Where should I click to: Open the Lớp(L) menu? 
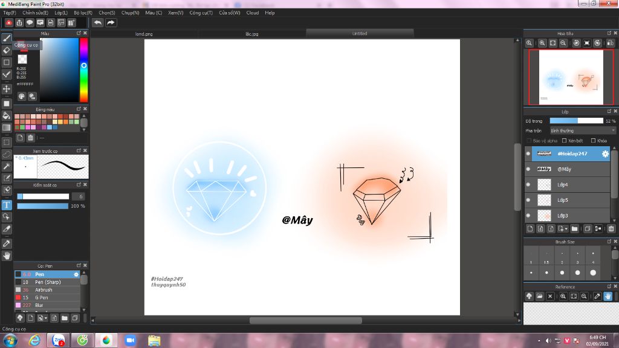pos(61,13)
